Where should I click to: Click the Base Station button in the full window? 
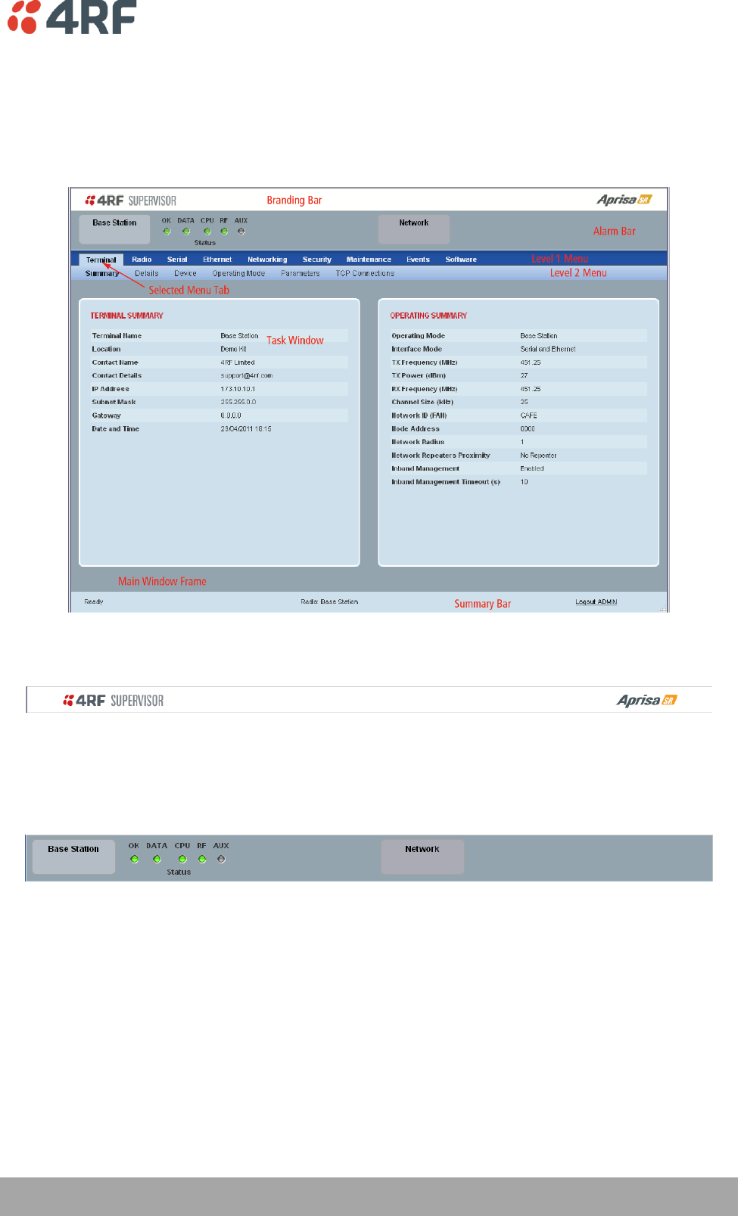(115, 229)
